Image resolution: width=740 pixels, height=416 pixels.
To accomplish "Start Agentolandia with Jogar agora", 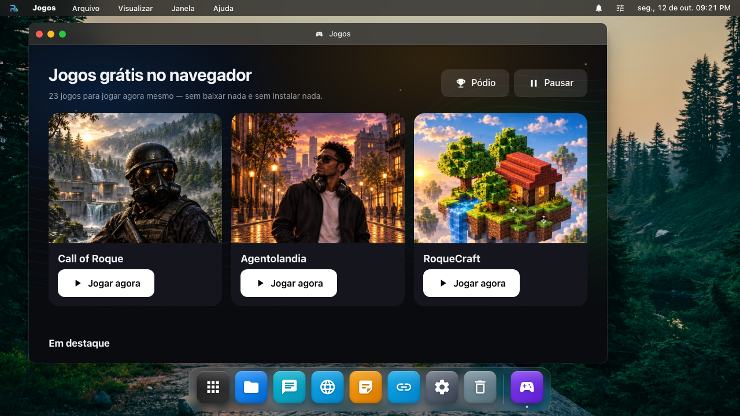I will coord(288,283).
